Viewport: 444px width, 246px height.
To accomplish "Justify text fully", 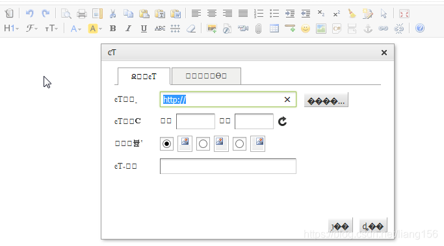I will 243,13.
